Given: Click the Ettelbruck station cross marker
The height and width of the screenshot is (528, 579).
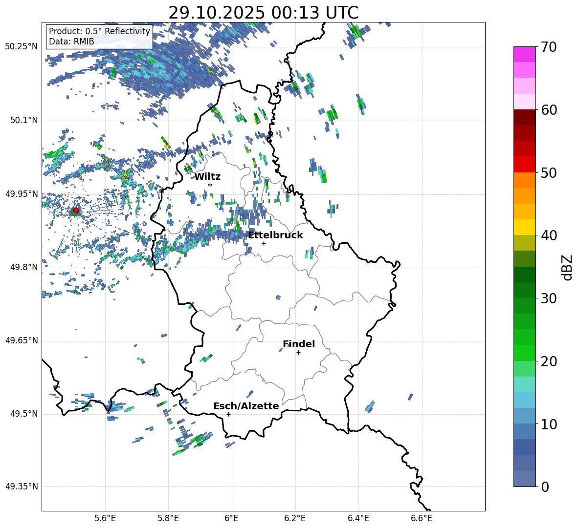Looking at the screenshot, I should 264,243.
